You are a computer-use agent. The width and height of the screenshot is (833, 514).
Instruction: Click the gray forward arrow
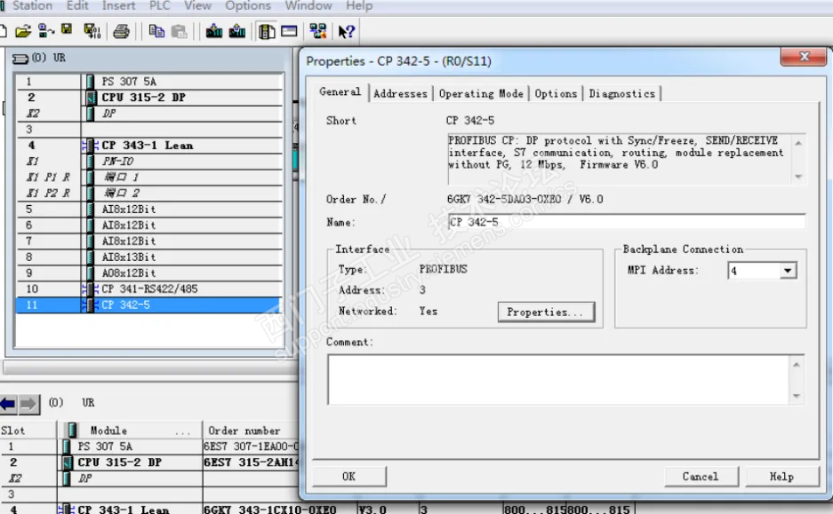coord(28,404)
